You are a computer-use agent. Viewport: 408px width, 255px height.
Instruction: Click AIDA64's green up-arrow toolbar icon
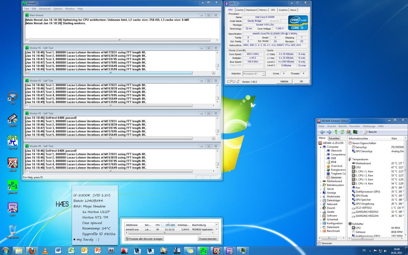click(336, 132)
